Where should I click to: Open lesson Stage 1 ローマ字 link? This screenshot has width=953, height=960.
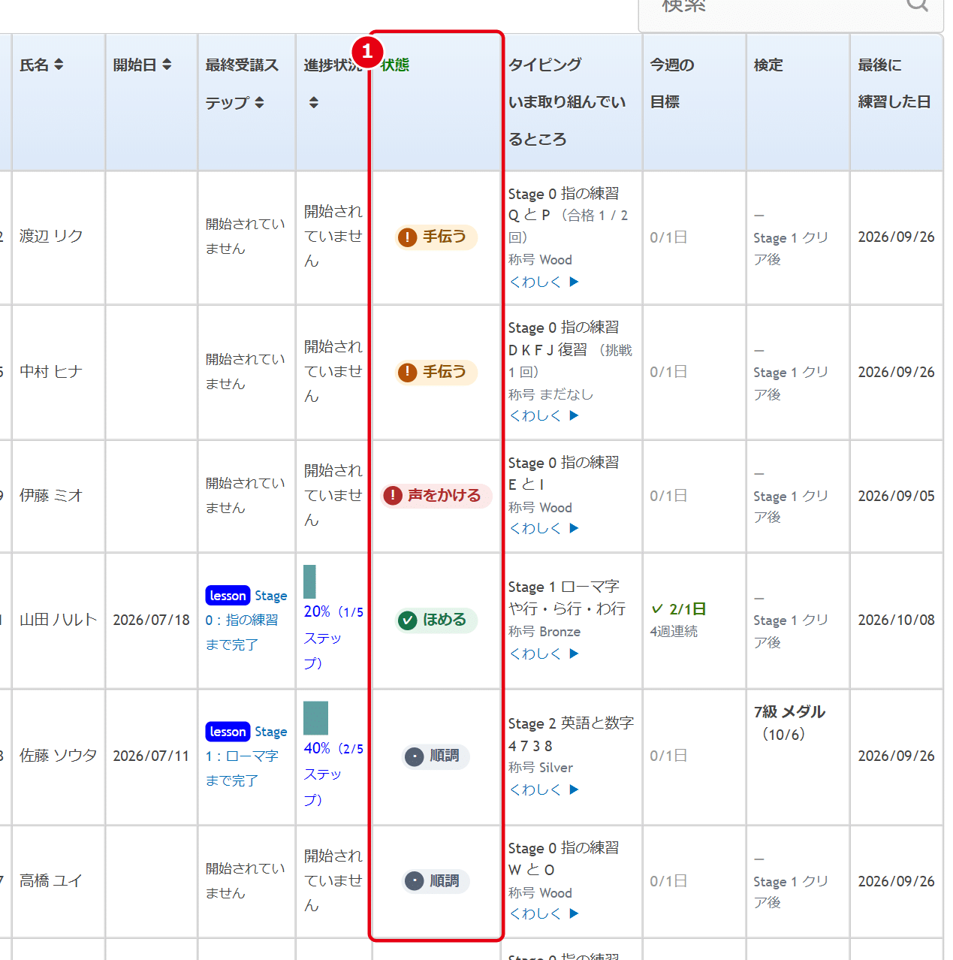[246, 756]
